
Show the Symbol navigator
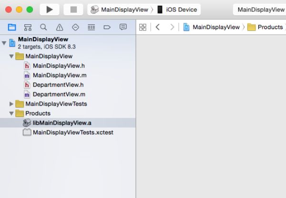point(28,27)
